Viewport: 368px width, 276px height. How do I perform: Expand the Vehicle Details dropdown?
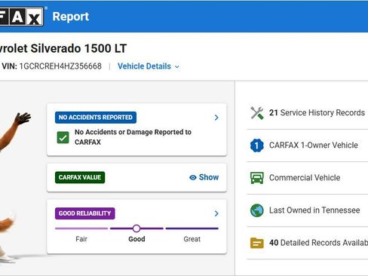click(149, 66)
